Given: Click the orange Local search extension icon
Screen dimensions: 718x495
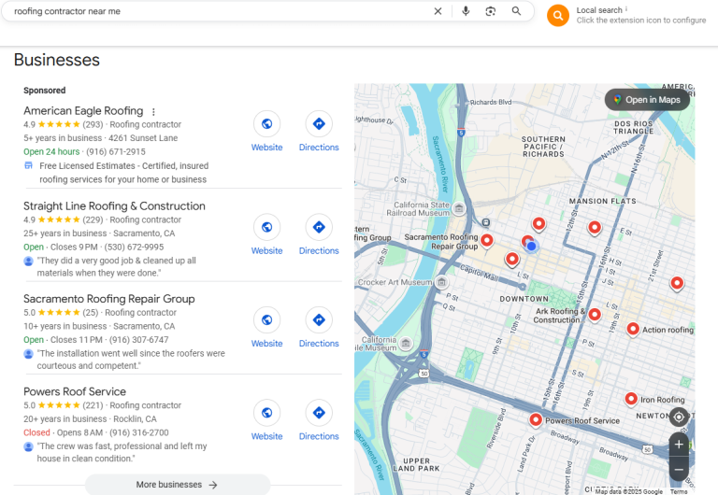Looking at the screenshot, I should (558, 16).
